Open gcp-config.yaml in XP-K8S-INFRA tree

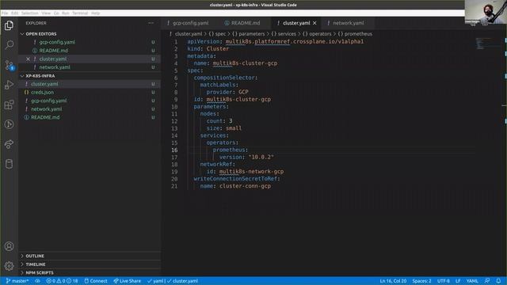click(x=90, y=101)
